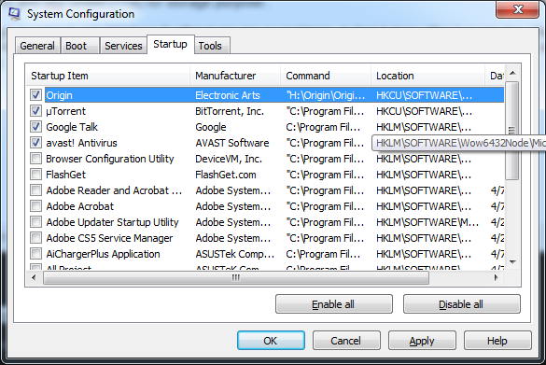Click the horizontal scrollbar left arrow

point(34,277)
